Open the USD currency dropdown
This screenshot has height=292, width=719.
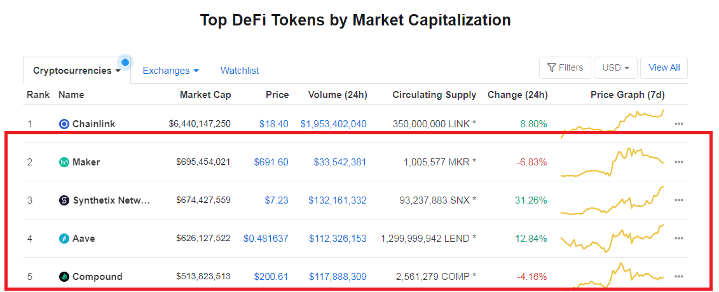(616, 68)
